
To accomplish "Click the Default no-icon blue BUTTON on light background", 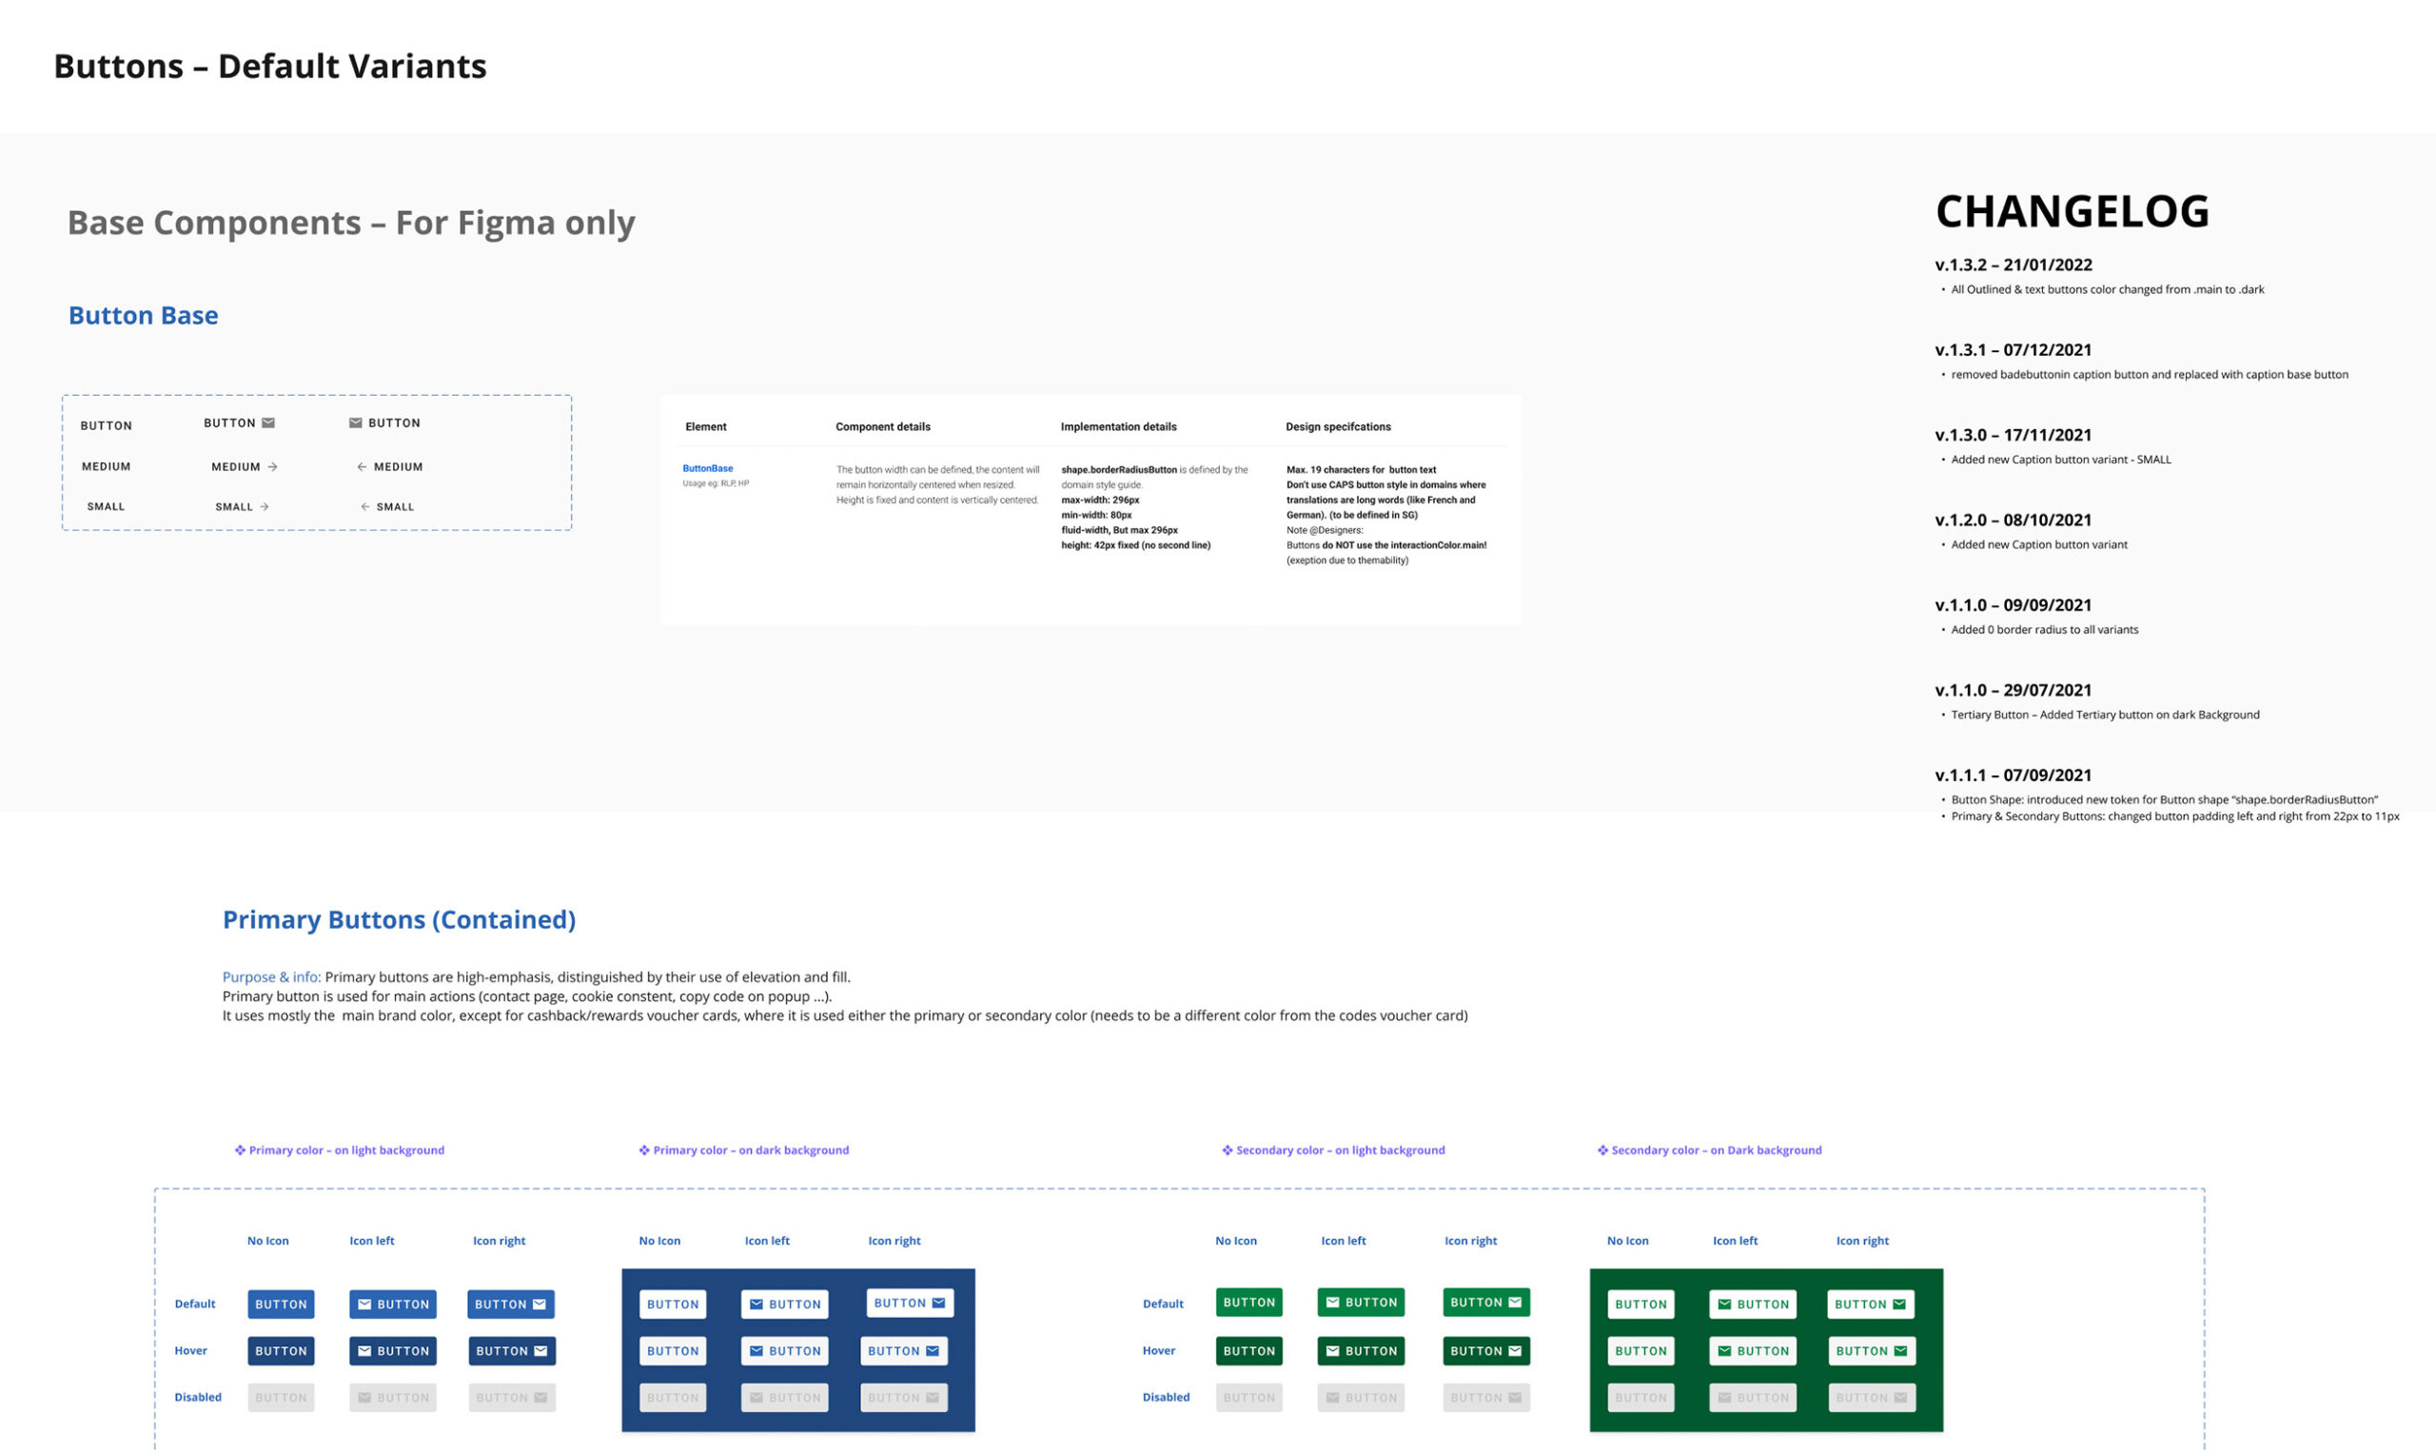I will pos(281,1305).
